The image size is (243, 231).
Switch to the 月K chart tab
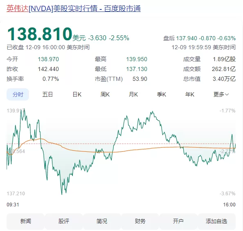(133, 94)
